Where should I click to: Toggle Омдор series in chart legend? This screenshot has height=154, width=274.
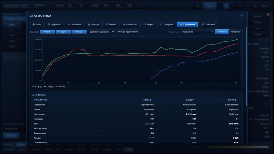pos(49,87)
